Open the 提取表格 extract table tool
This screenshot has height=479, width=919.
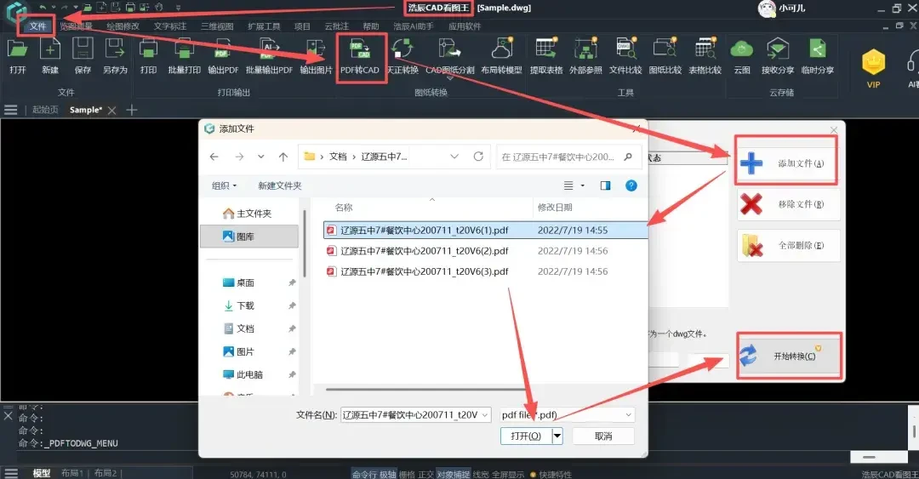tap(546, 50)
